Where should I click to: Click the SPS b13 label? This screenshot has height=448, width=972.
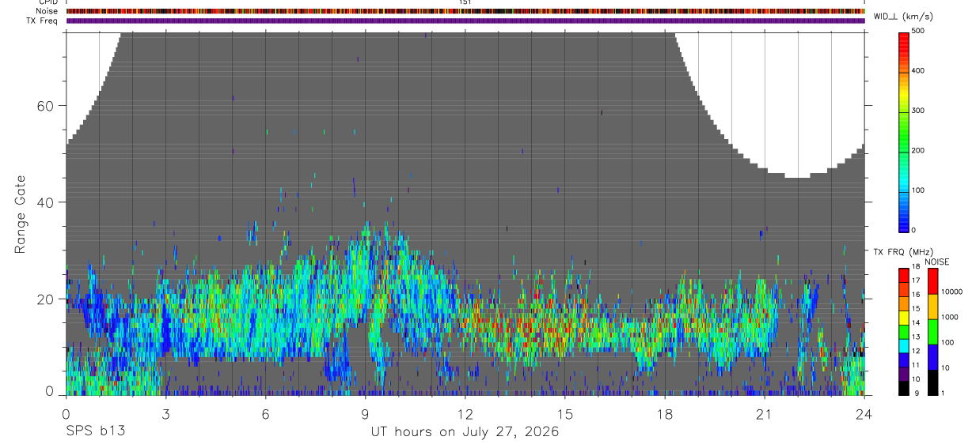95,432
